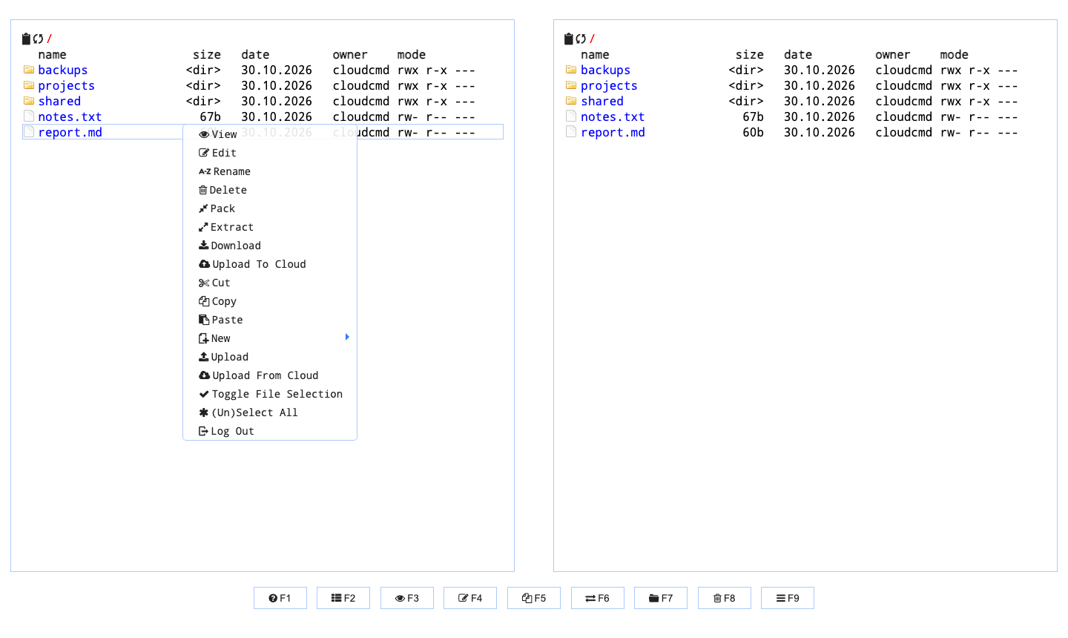This screenshot has width=1068, height=638.
Task: Click 60b size of report.md right panel
Action: pos(753,132)
